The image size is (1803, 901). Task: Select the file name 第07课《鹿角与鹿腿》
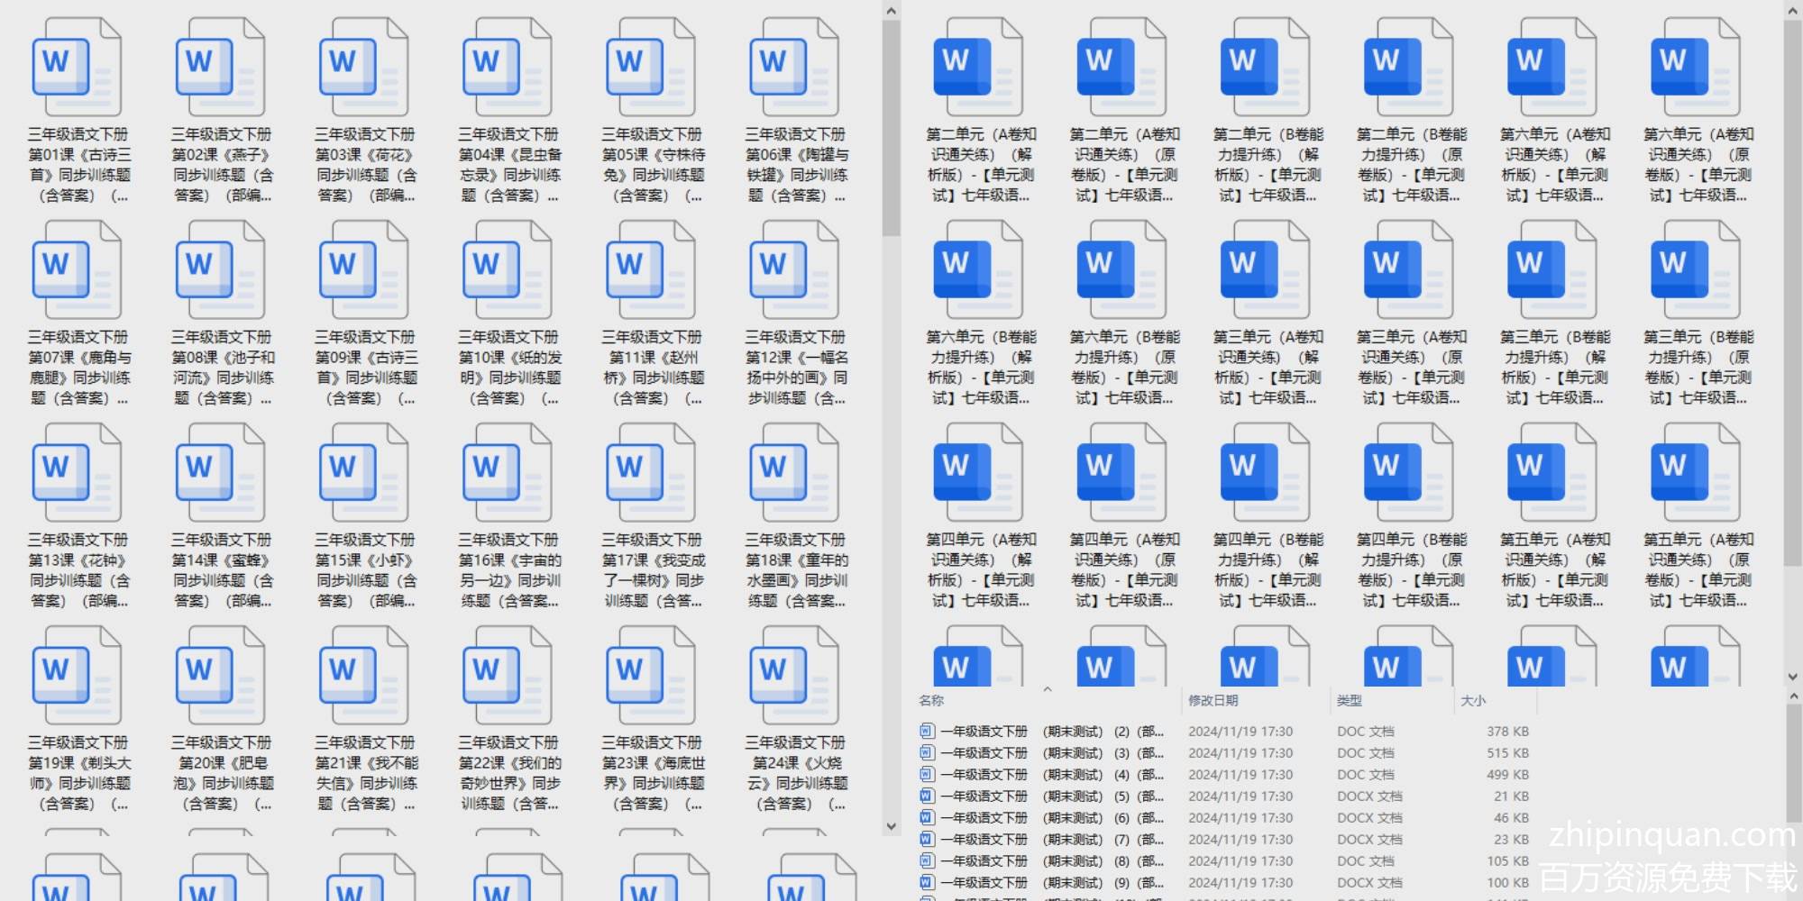[78, 368]
